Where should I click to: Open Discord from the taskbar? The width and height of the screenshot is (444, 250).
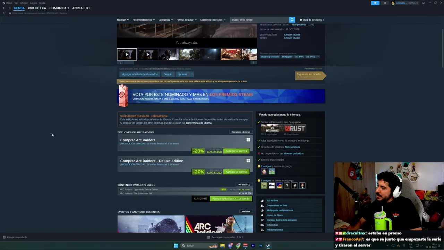230,245
